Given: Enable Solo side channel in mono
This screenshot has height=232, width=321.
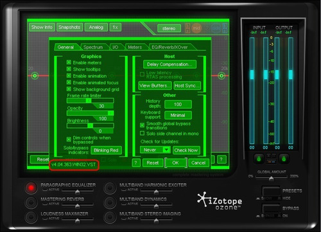Looking at the screenshot, I should (142, 133).
